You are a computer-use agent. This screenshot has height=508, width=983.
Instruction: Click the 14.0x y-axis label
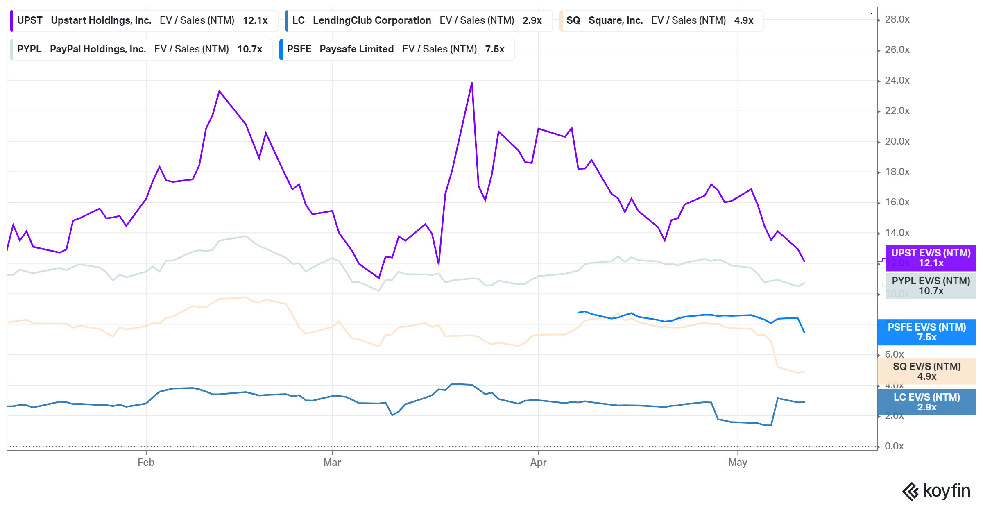[x=897, y=233]
